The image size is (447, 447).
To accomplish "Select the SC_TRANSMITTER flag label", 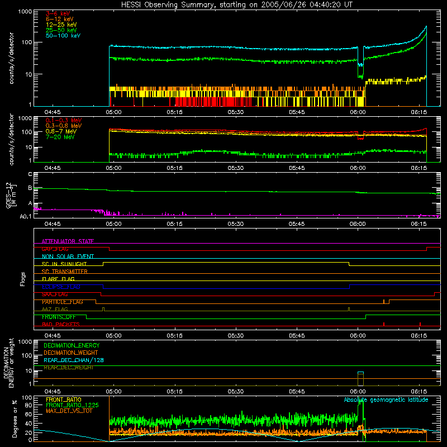I will coord(65,272).
